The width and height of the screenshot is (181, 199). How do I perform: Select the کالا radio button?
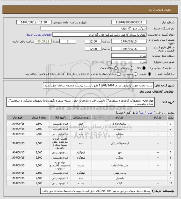coord(144,68)
